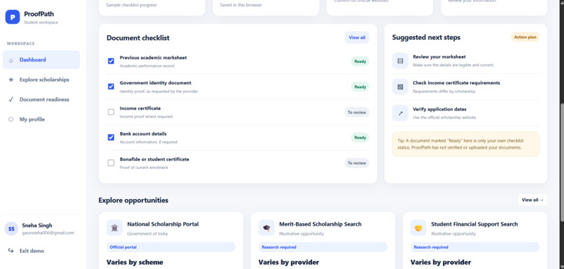The image size is (564, 269).
Task: Click the Document checklist heading
Action: [138, 38]
